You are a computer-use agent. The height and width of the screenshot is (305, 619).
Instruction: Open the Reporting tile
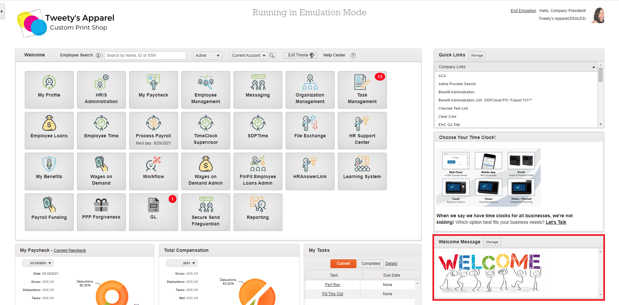tap(258, 212)
